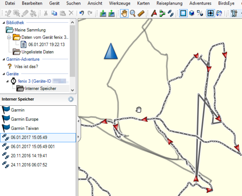Screen dimensions: 242x196
Task: Collapse the Geräte section
Action: 4,74
